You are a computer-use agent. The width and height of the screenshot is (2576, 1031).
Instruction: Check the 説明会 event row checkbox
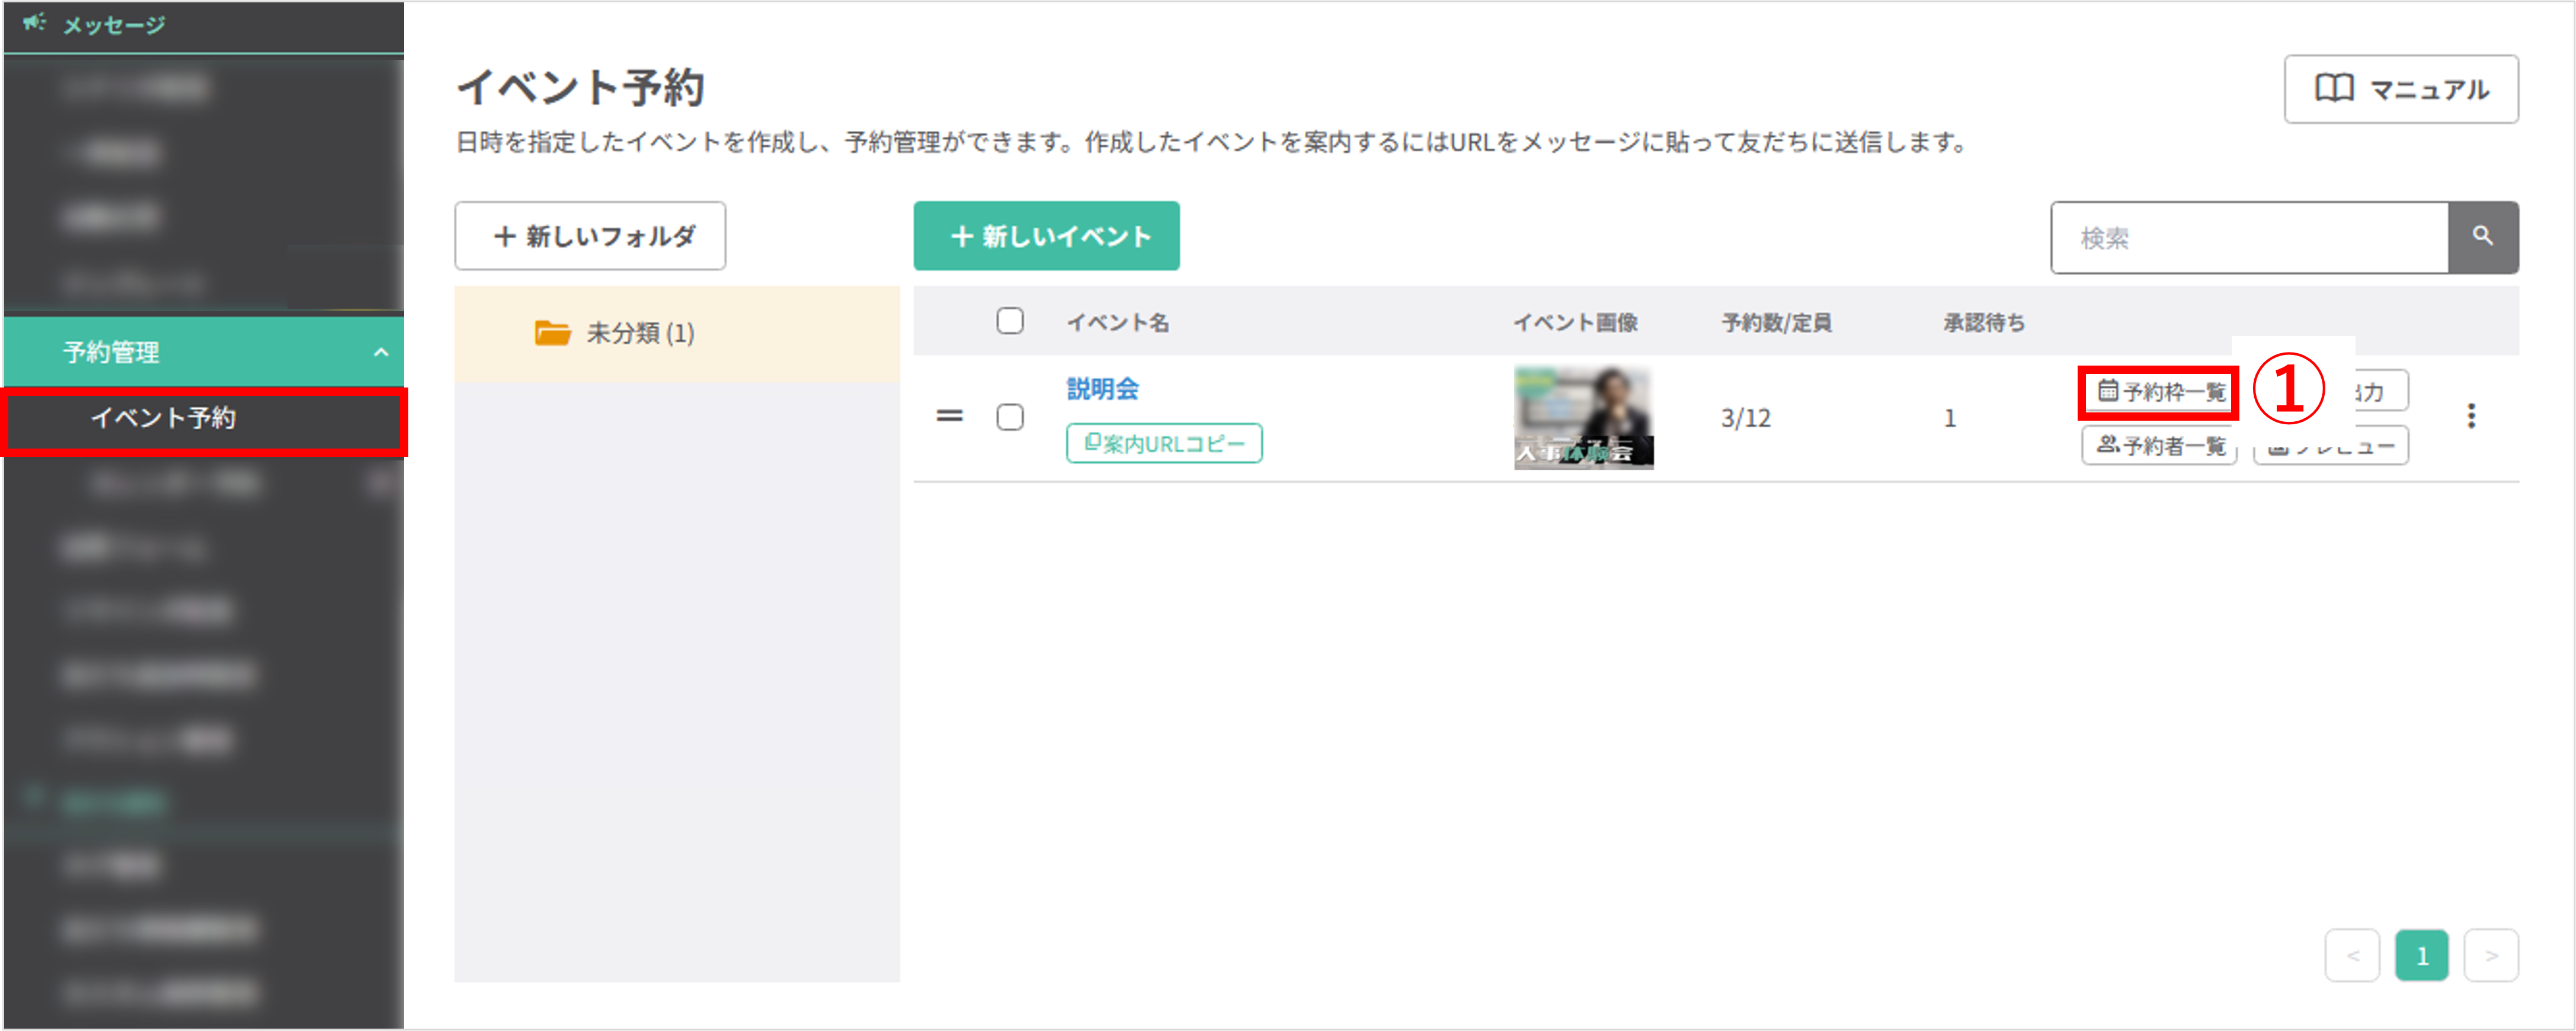[1010, 417]
